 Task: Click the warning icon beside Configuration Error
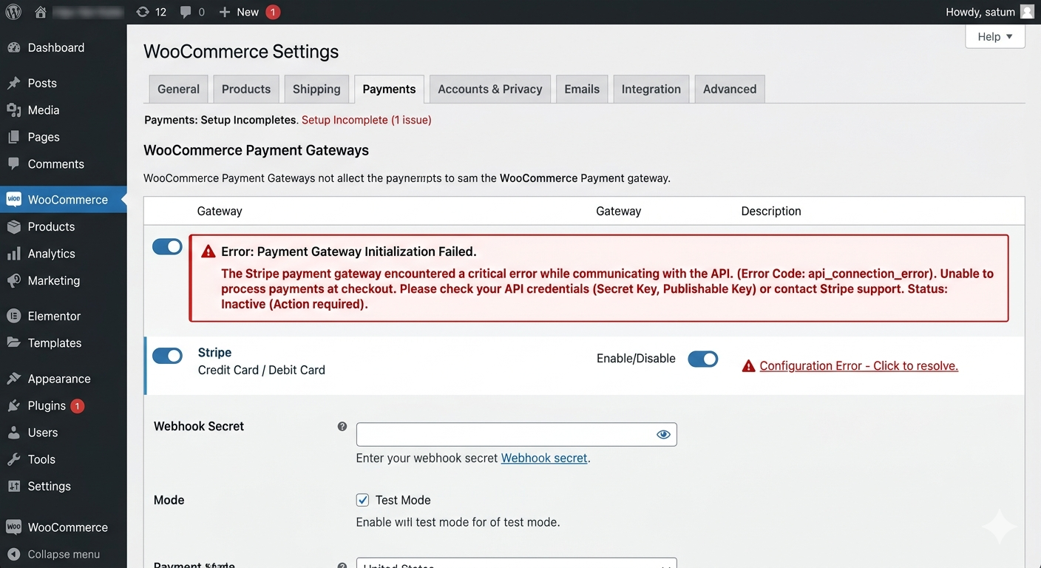748,366
